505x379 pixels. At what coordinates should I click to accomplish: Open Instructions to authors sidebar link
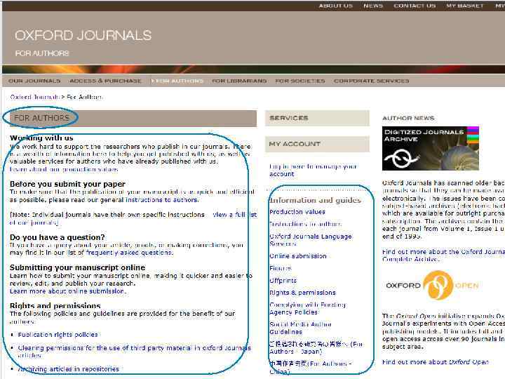[x=306, y=224]
